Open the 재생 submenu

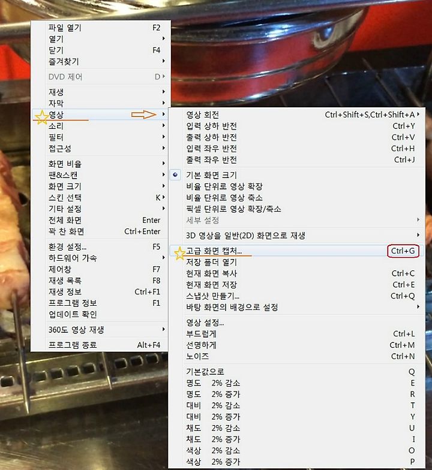[x=101, y=92]
